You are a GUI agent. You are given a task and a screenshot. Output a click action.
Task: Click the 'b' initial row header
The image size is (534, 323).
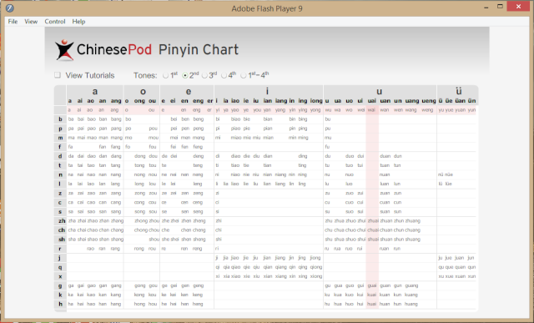tap(60, 119)
